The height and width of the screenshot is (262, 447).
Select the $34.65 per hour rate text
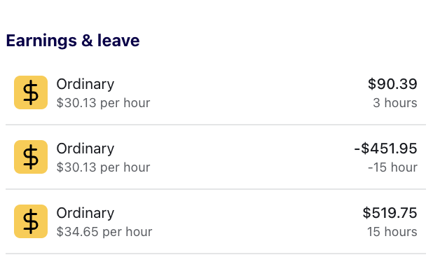point(104,232)
